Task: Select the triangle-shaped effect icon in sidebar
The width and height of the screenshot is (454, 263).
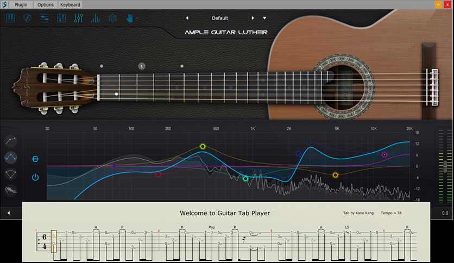Action: (x=11, y=174)
